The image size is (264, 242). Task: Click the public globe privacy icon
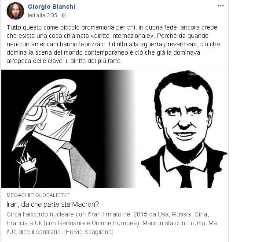point(64,15)
